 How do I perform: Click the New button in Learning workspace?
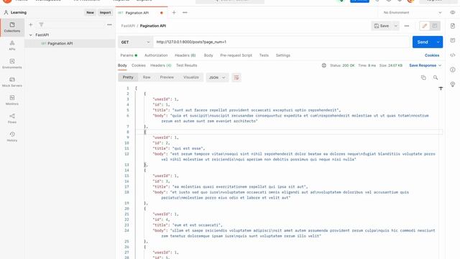(90, 13)
